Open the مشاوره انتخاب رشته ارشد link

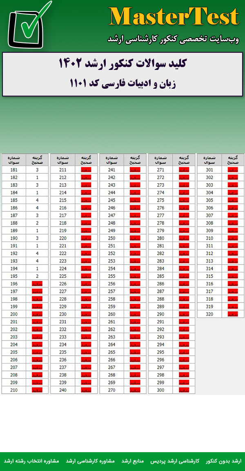(31, 461)
